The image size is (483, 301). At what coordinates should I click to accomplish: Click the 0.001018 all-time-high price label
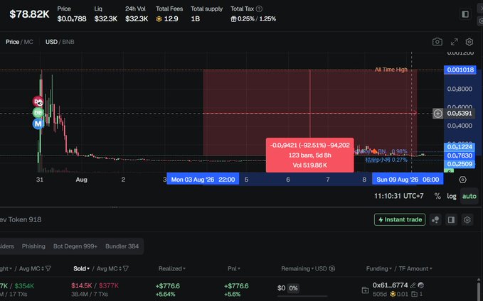[460, 70]
